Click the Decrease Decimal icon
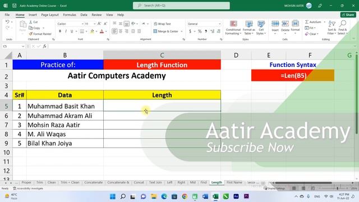The height and width of the screenshot is (202, 359). pos(218,31)
